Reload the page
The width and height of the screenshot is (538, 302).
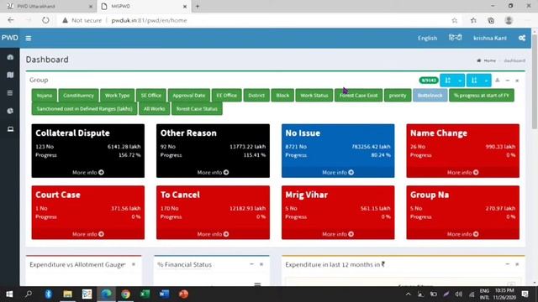[45, 20]
